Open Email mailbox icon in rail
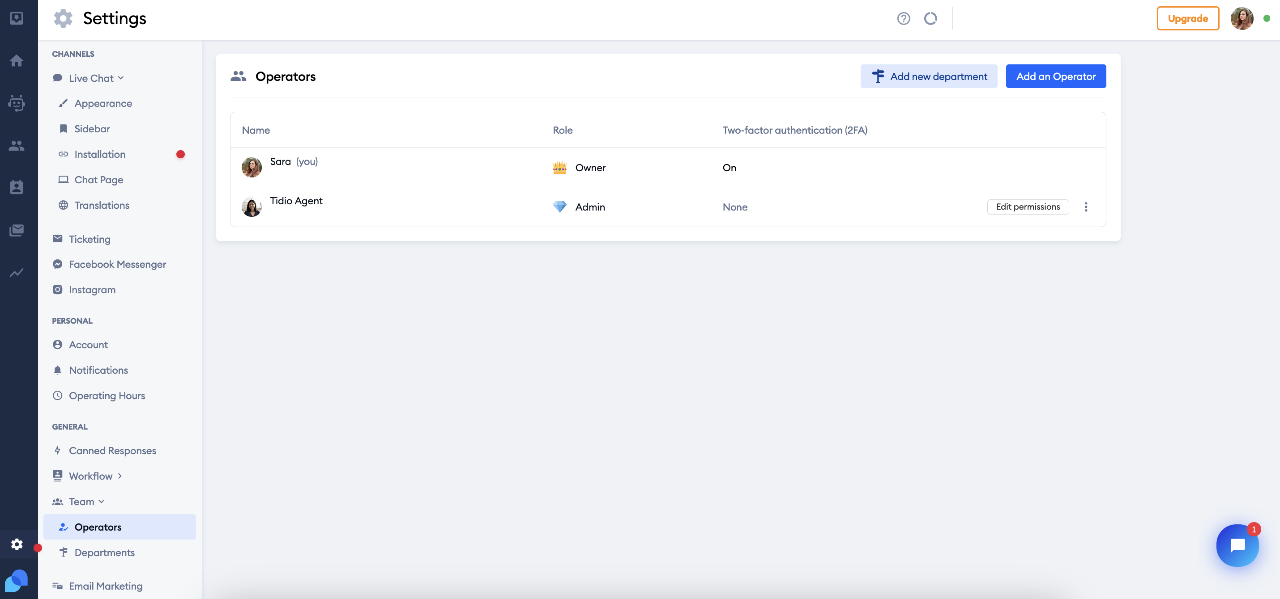The width and height of the screenshot is (1280, 599). click(17, 230)
